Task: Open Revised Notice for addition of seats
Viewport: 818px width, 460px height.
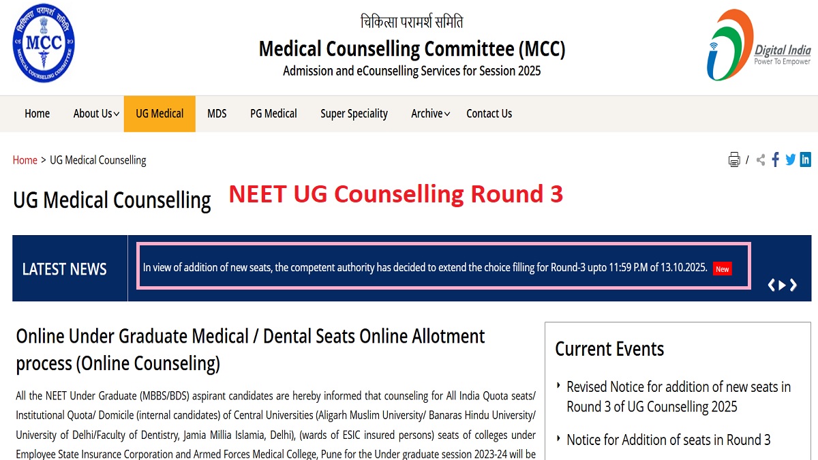Action: [x=678, y=397]
